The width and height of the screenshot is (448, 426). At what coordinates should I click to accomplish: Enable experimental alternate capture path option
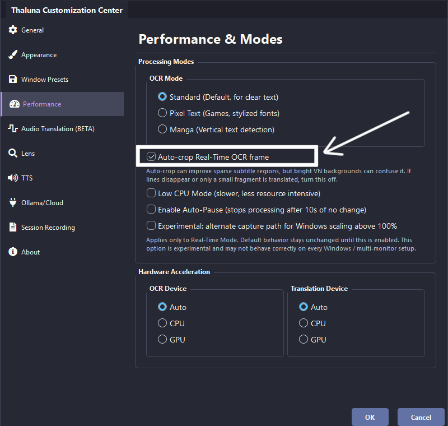(x=151, y=225)
